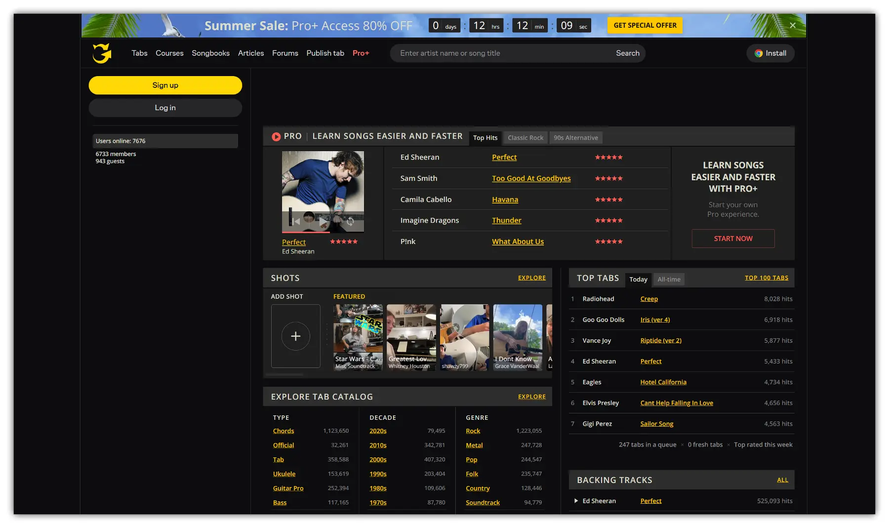Open Chords type in catalog
Viewport: 889px width, 528px height.
click(283, 431)
